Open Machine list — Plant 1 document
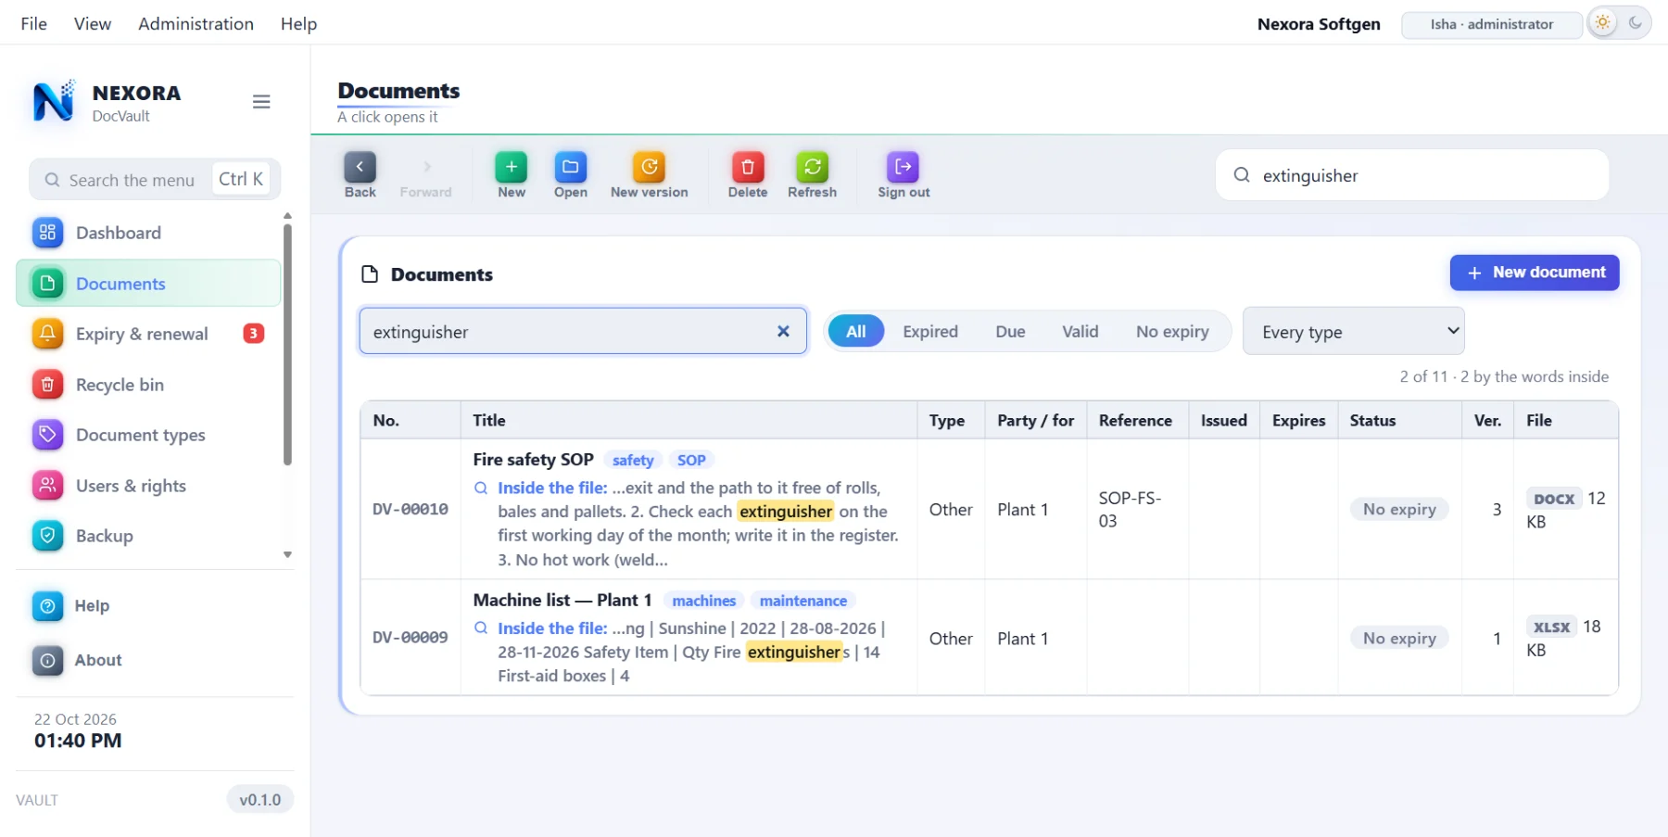 [x=562, y=600]
